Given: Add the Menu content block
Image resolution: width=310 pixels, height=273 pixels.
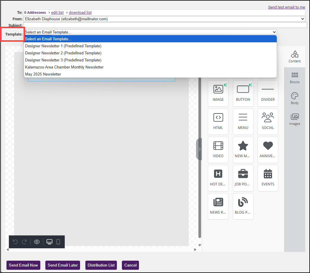Looking at the screenshot, I should 243,121.
